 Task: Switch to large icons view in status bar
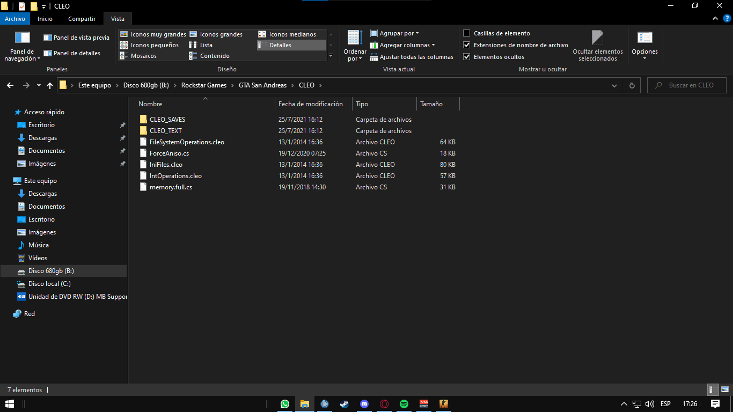724,390
